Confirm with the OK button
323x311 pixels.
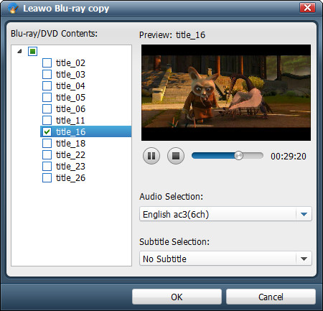(x=177, y=297)
